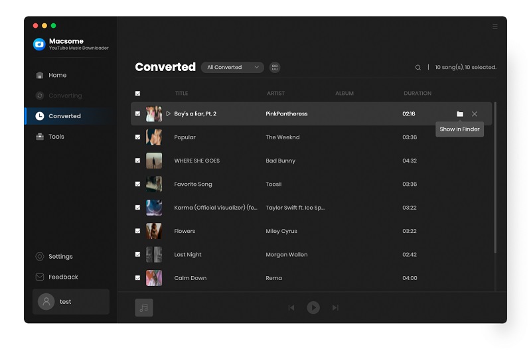Go to Home in sidebar

(x=57, y=75)
